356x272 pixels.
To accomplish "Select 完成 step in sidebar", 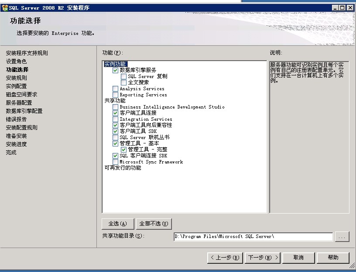I will (x=11, y=153).
